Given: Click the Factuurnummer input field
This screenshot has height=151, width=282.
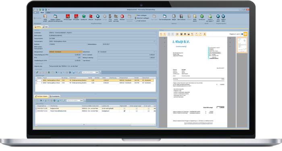Looking at the screenshot, I should 103,39.
